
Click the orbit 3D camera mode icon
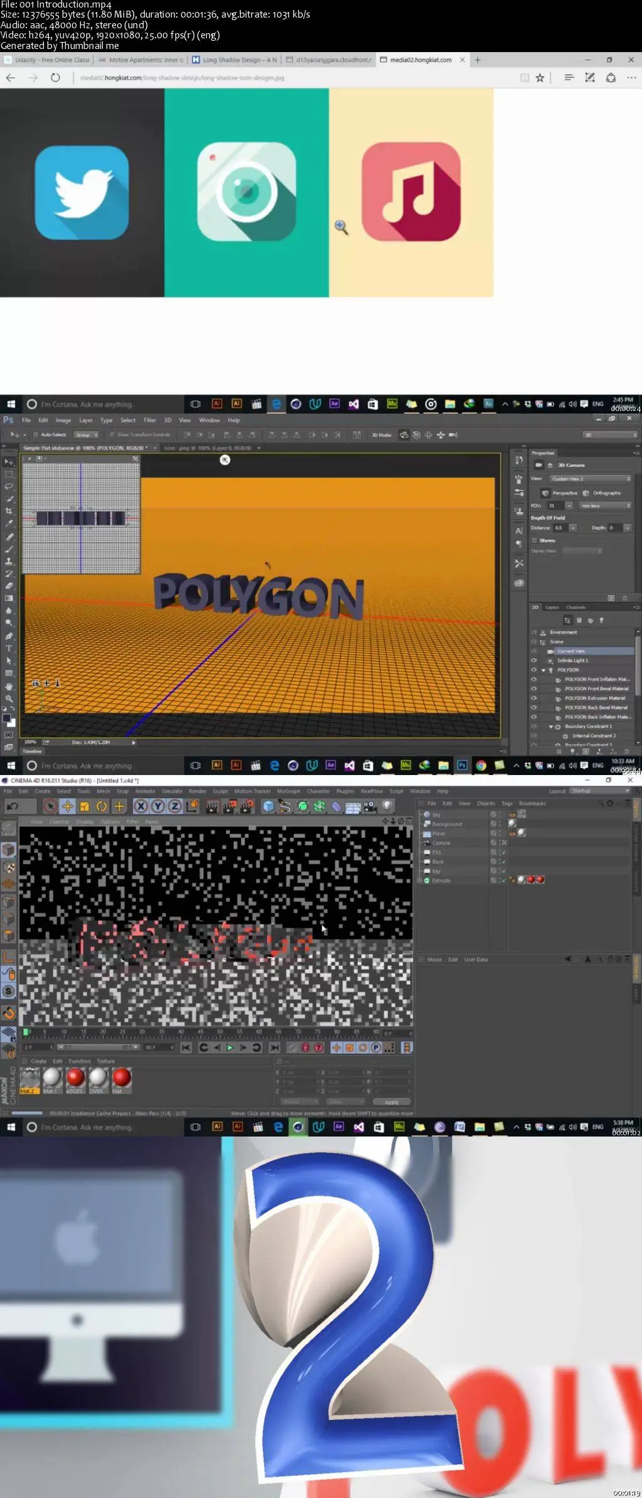(x=404, y=435)
